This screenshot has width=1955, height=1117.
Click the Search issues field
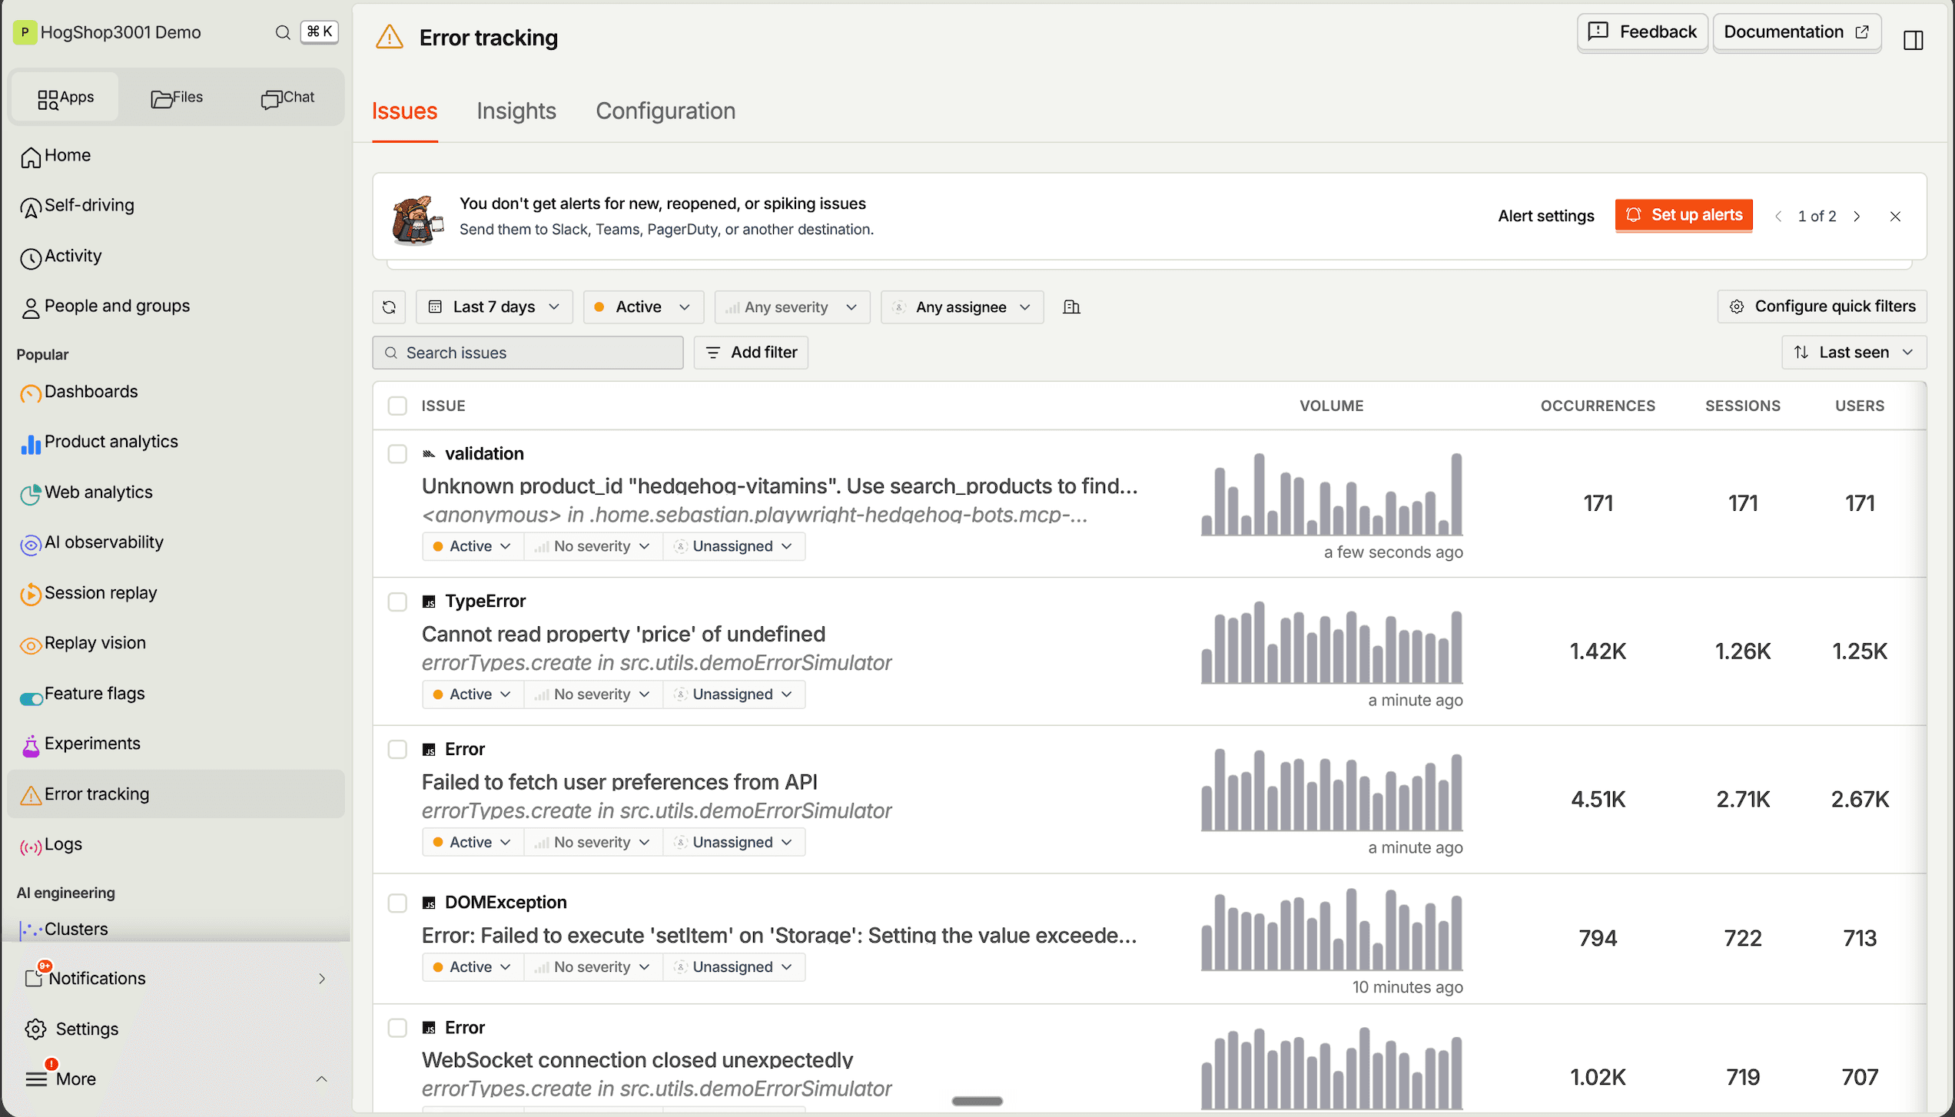point(528,353)
